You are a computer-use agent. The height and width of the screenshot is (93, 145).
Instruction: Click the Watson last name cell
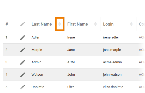tap(37, 75)
